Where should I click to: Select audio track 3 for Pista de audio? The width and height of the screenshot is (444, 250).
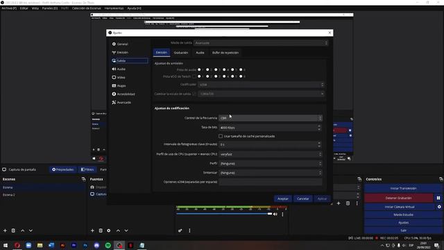point(216,69)
